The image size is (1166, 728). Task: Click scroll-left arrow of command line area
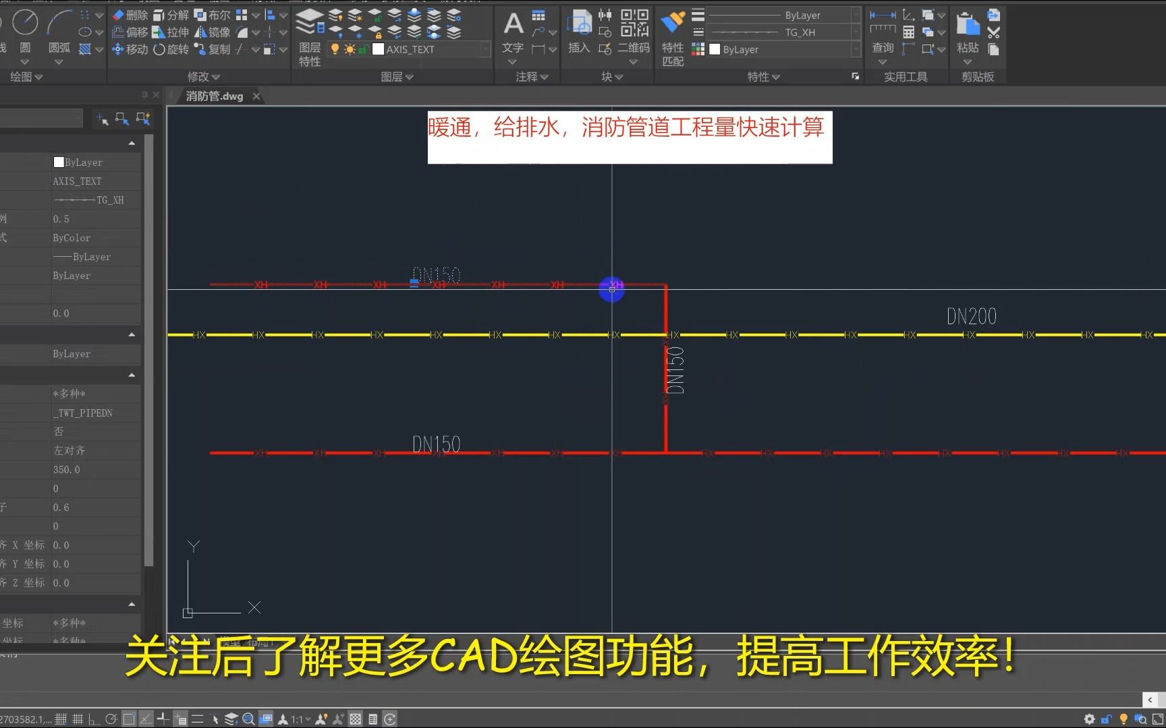pos(1150,700)
